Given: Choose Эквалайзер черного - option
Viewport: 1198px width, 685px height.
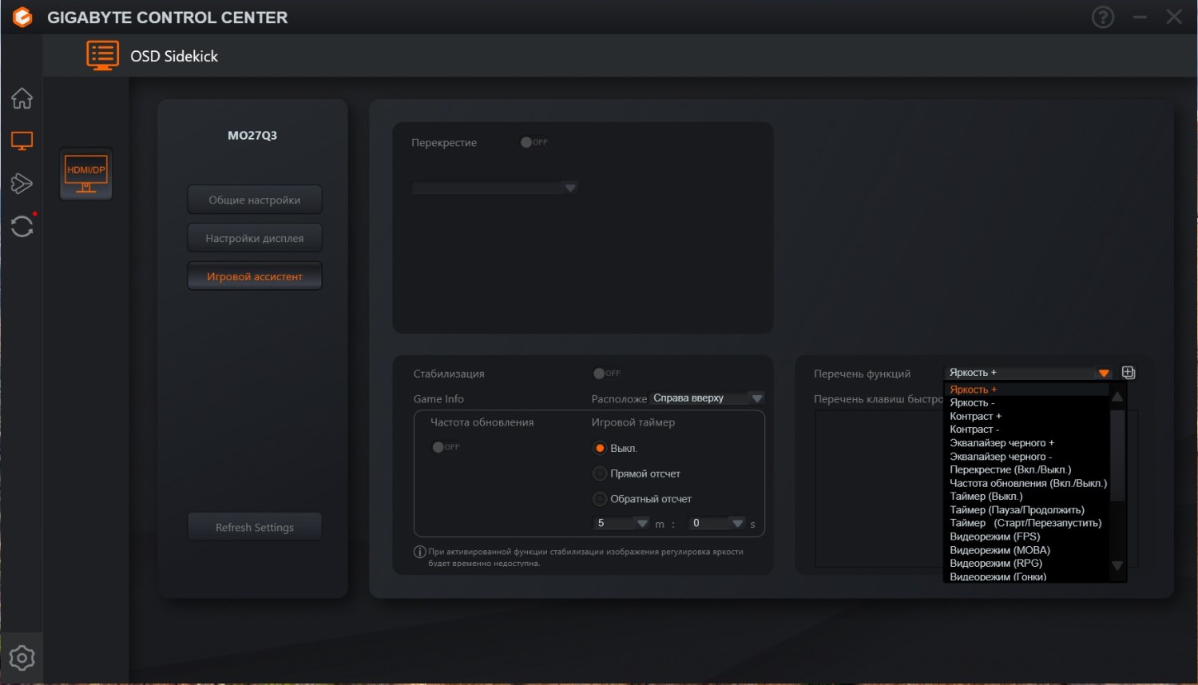Looking at the screenshot, I should [x=1026, y=457].
